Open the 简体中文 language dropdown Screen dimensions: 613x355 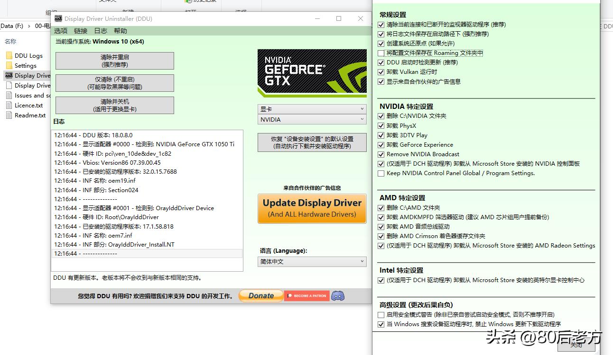click(x=313, y=262)
